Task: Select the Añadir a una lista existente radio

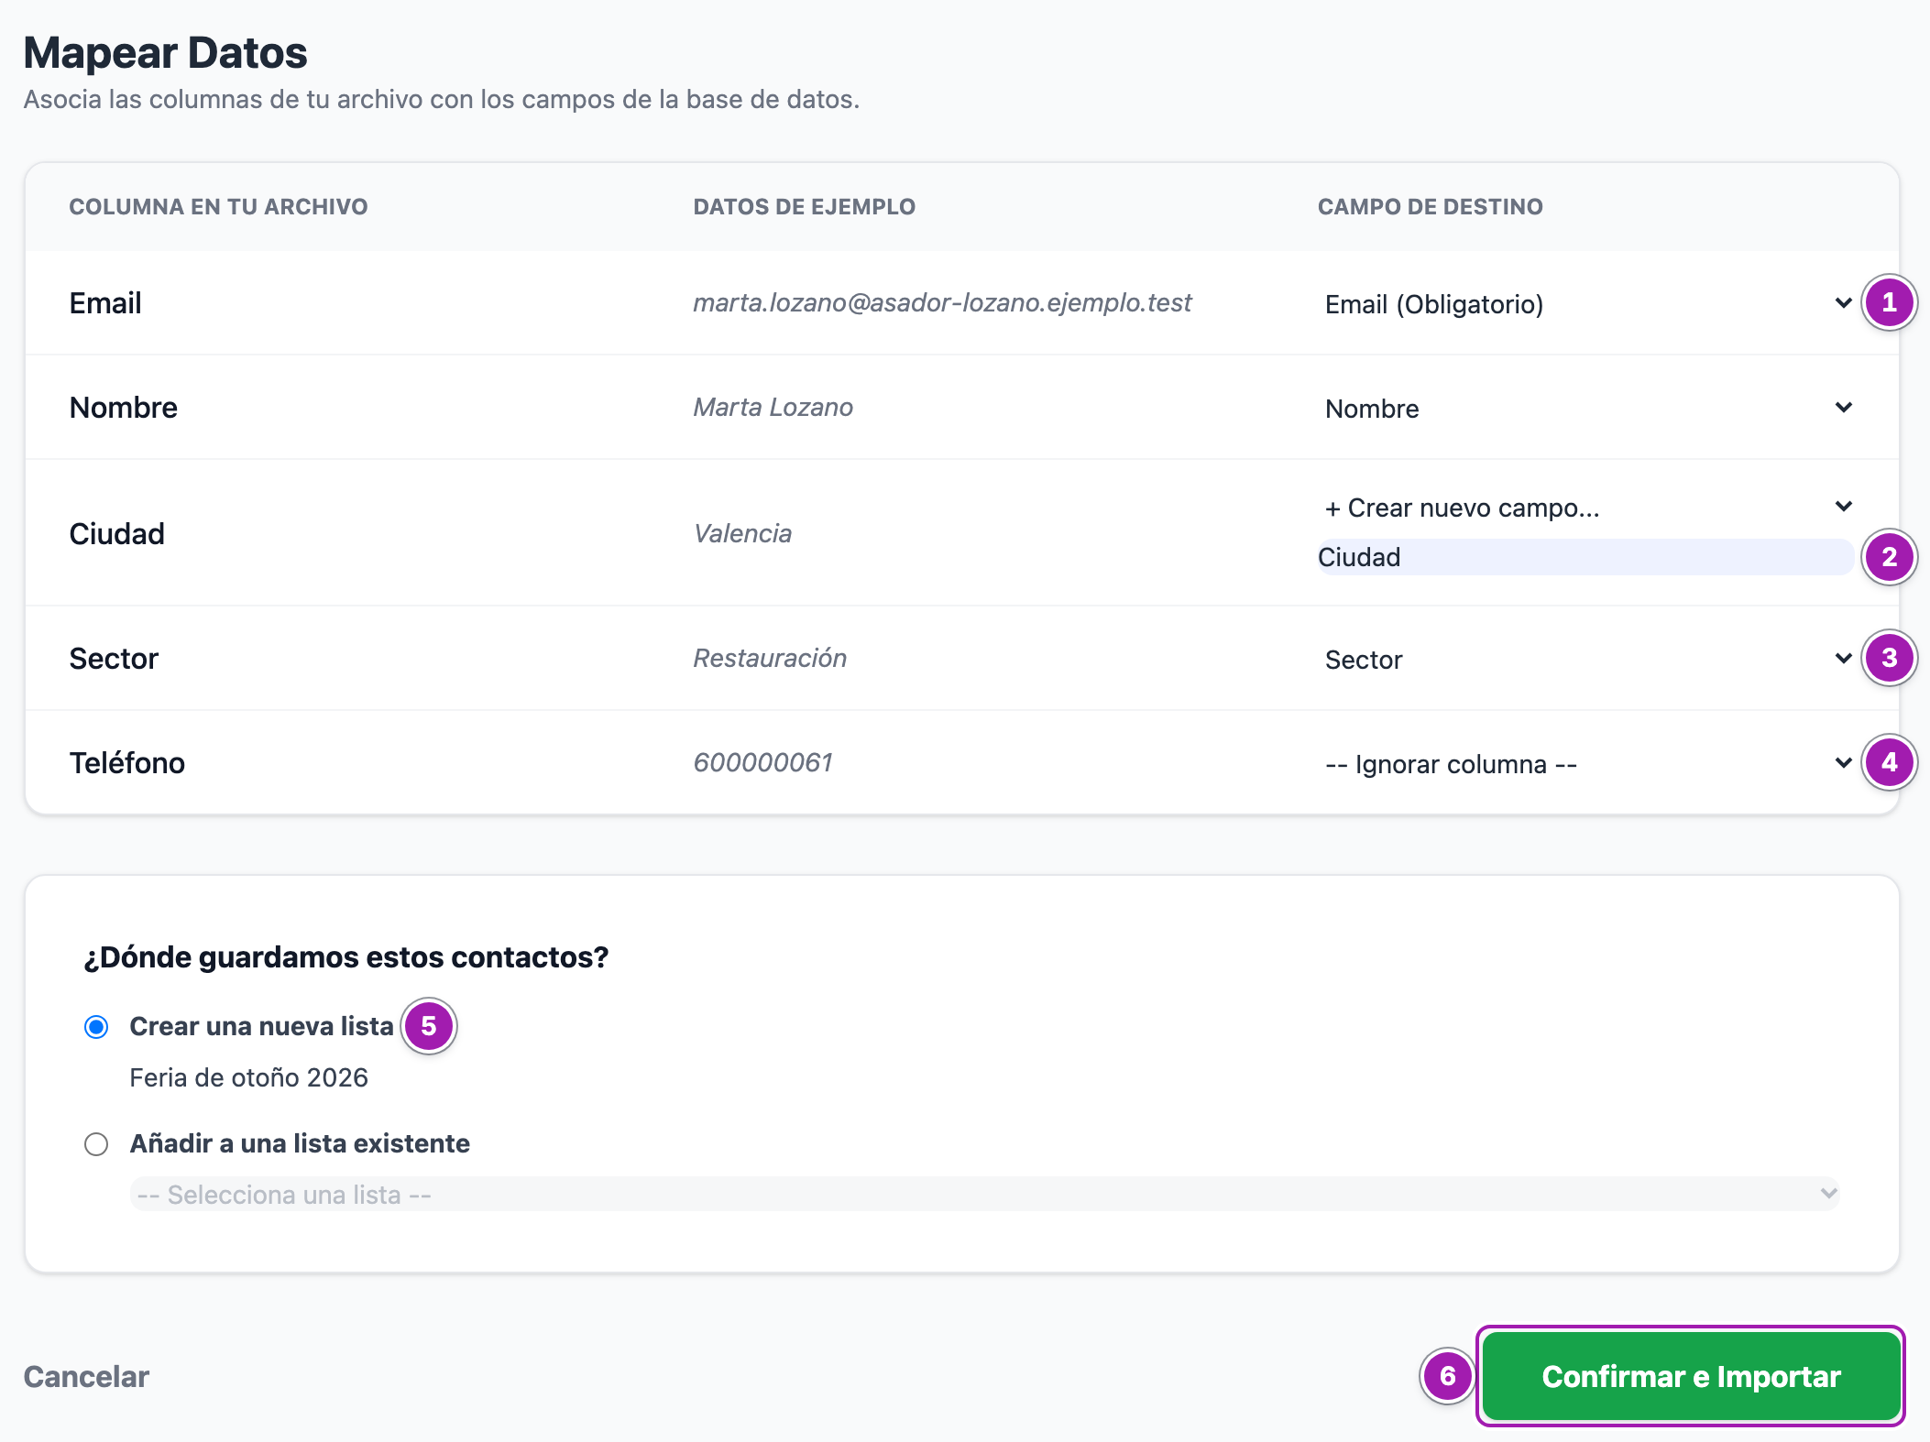Action: [x=96, y=1144]
